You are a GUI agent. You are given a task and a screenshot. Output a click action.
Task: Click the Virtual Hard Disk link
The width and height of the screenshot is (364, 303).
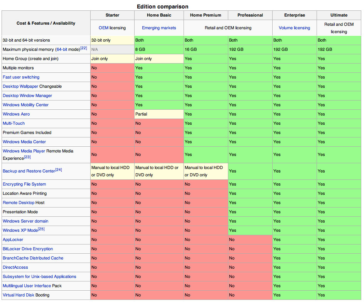(x=19, y=295)
